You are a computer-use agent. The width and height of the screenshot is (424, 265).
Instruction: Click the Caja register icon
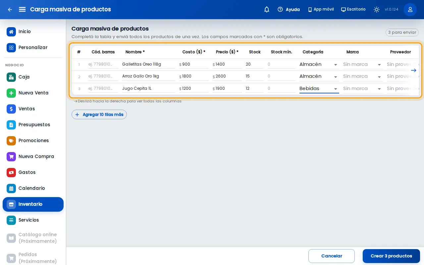(11, 77)
